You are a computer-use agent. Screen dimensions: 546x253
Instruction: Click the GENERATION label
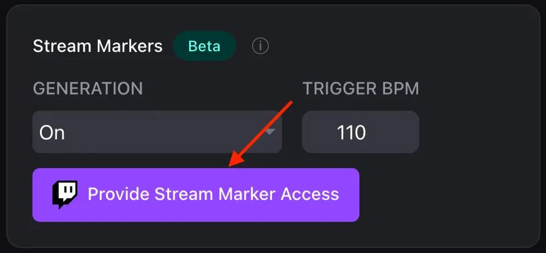88,89
